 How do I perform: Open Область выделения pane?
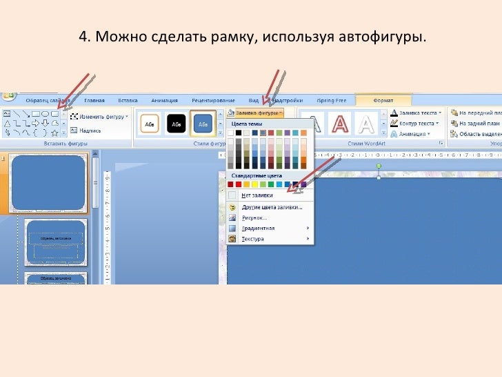[x=476, y=134]
